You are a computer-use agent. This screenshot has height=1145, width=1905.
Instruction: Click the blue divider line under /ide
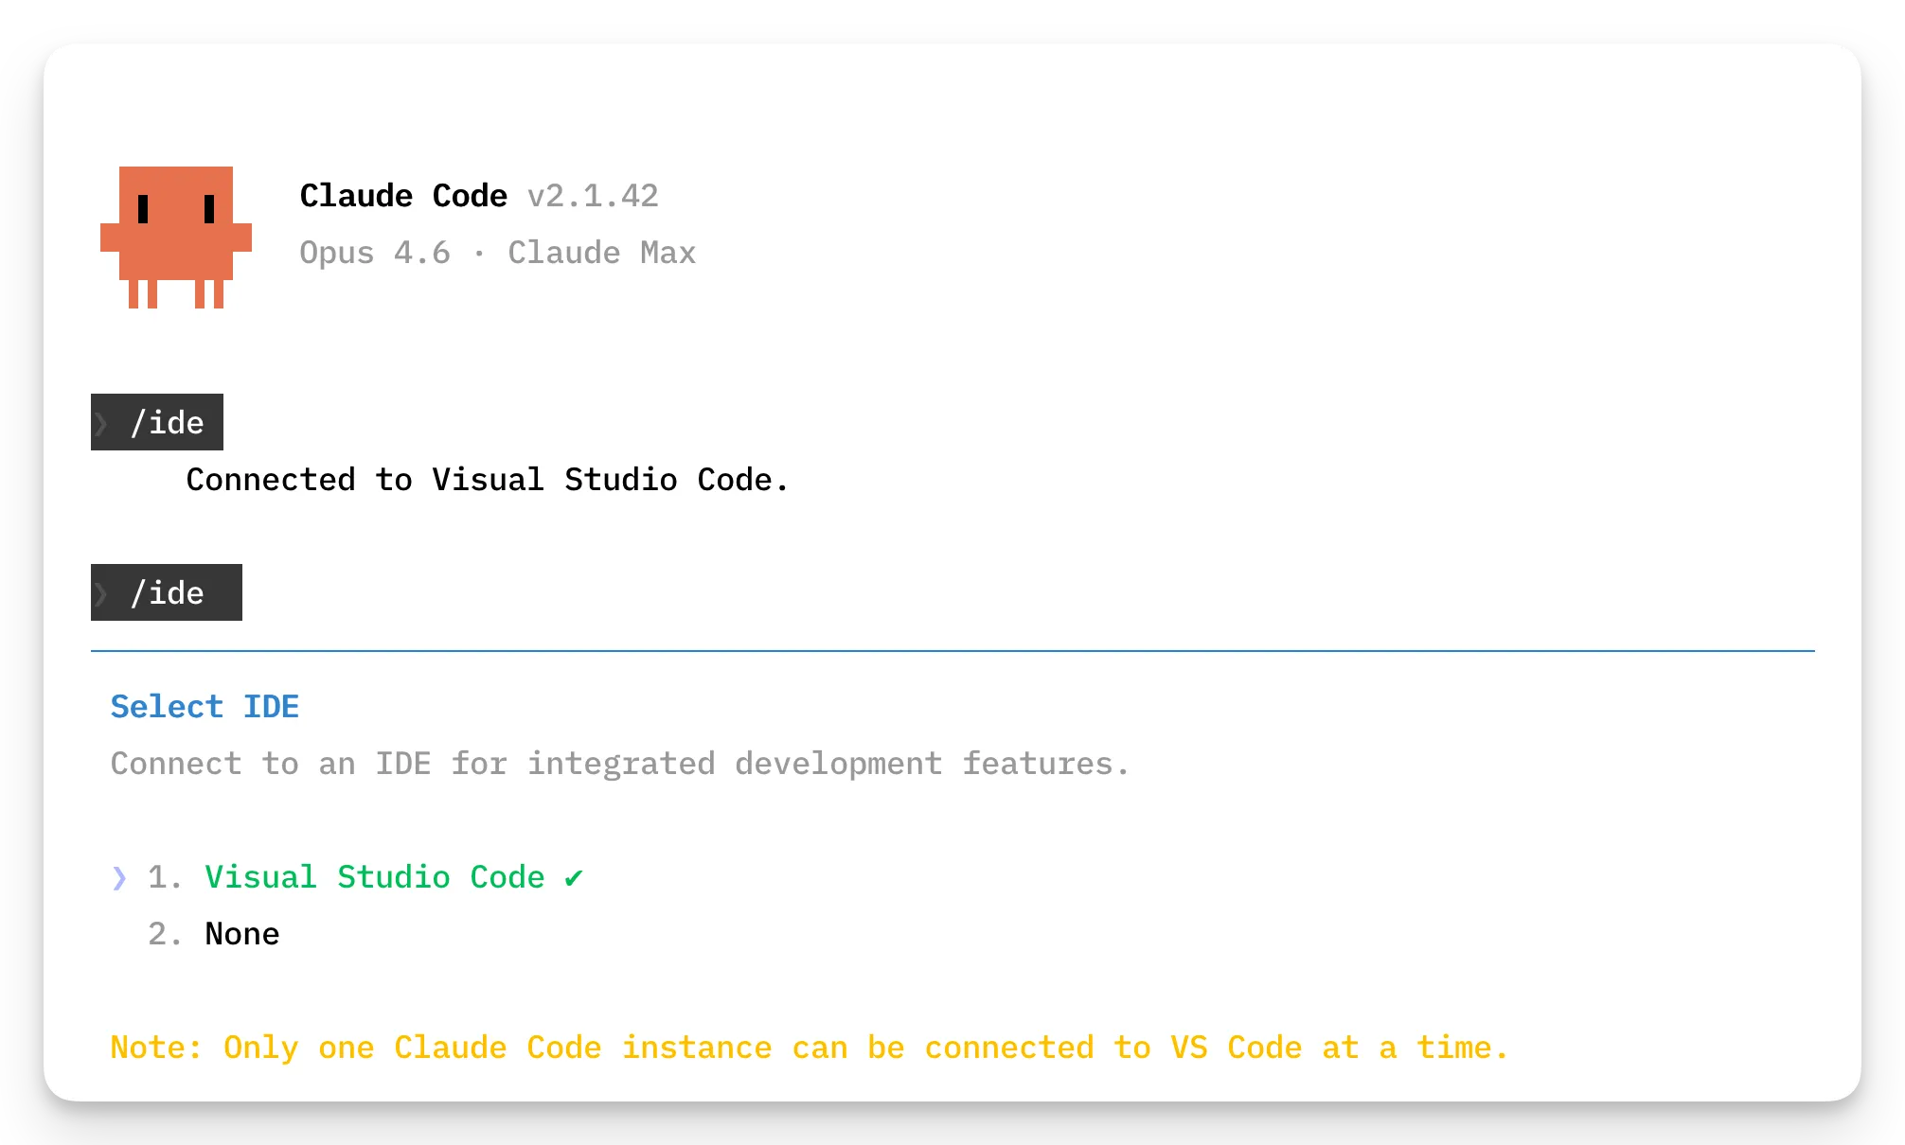coord(952,650)
